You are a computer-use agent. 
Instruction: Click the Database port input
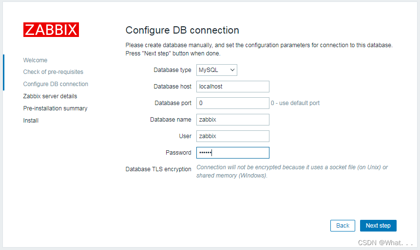[x=233, y=103]
